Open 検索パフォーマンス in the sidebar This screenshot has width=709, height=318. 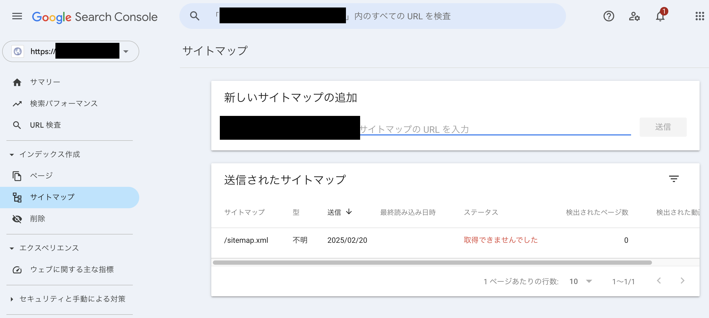click(x=63, y=104)
